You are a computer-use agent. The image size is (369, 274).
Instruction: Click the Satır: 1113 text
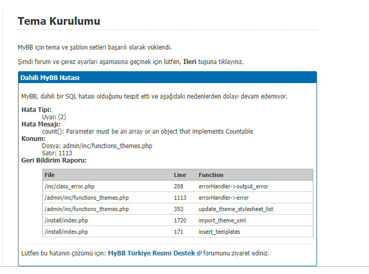tap(57, 153)
